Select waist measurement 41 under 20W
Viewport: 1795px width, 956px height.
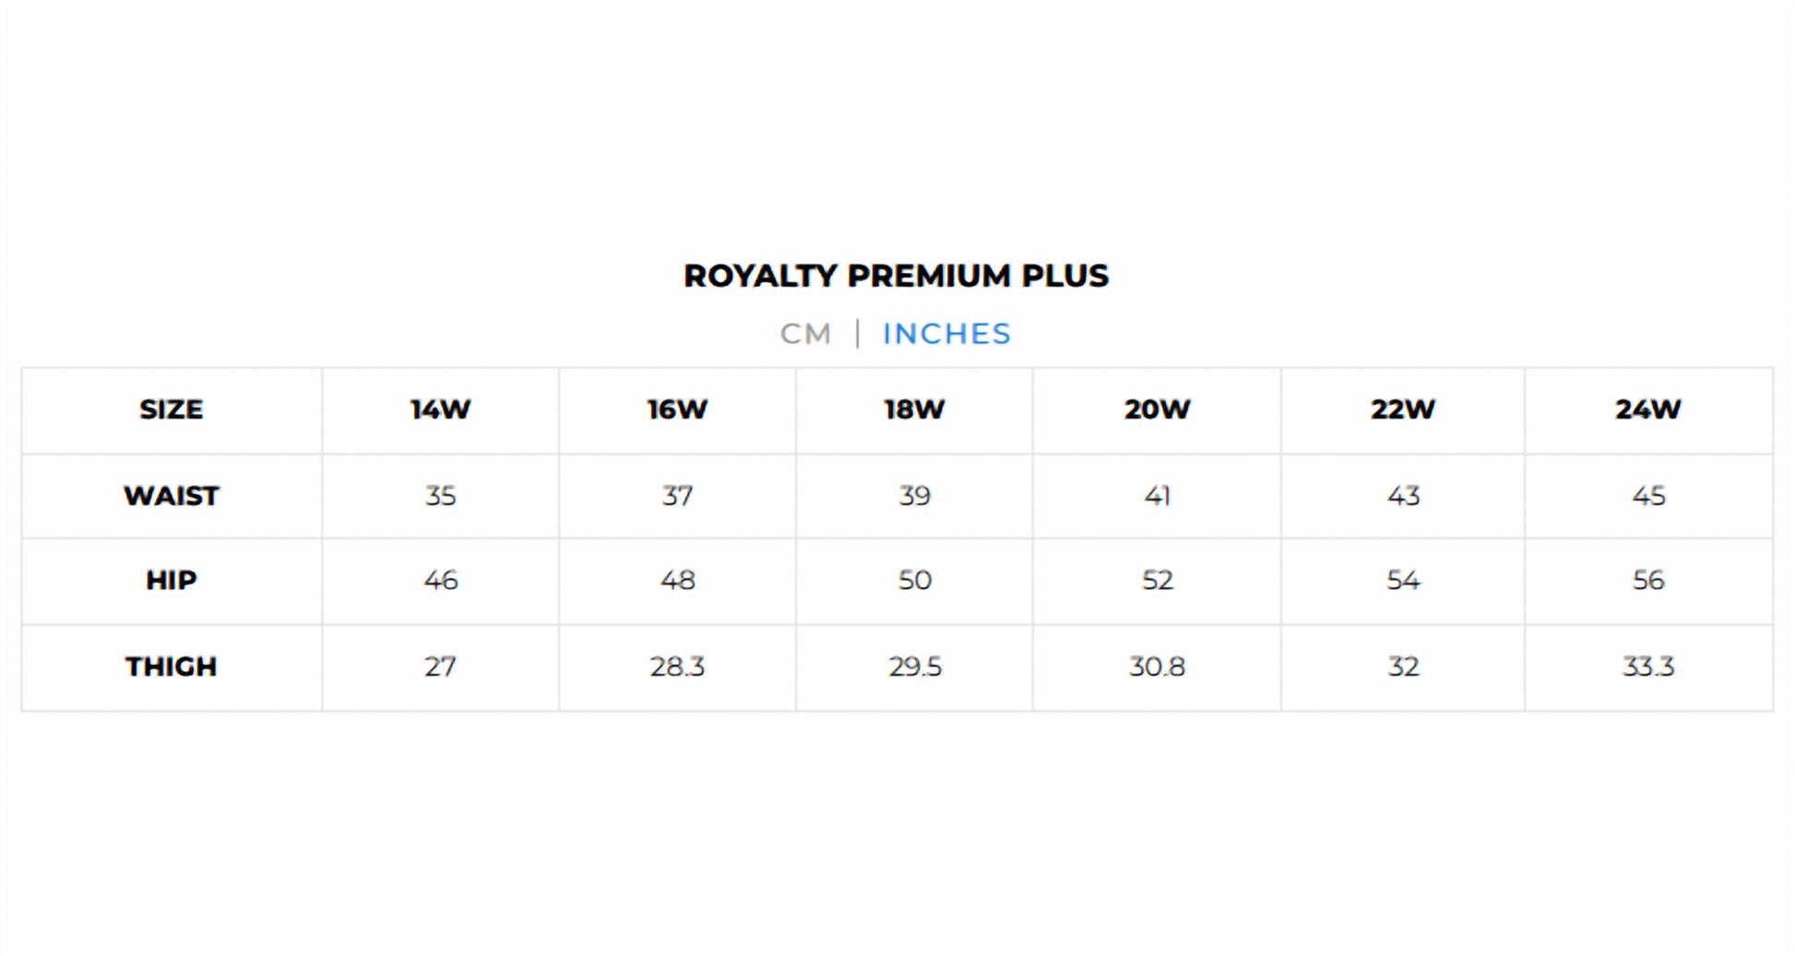point(1157,496)
